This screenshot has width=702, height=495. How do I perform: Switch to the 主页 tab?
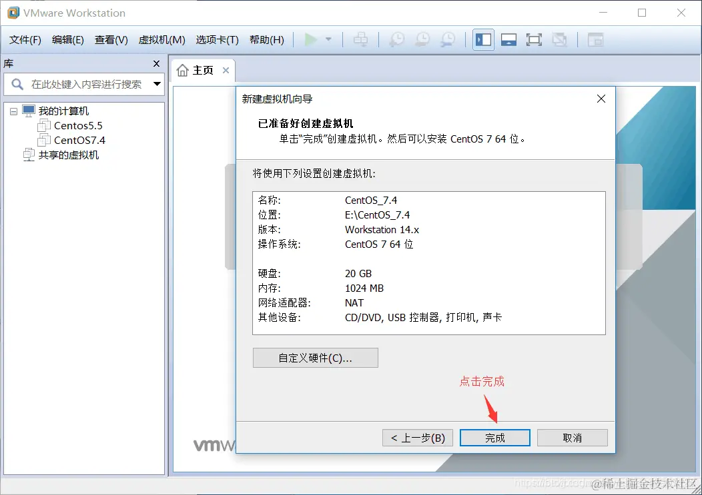pyautogui.click(x=204, y=69)
